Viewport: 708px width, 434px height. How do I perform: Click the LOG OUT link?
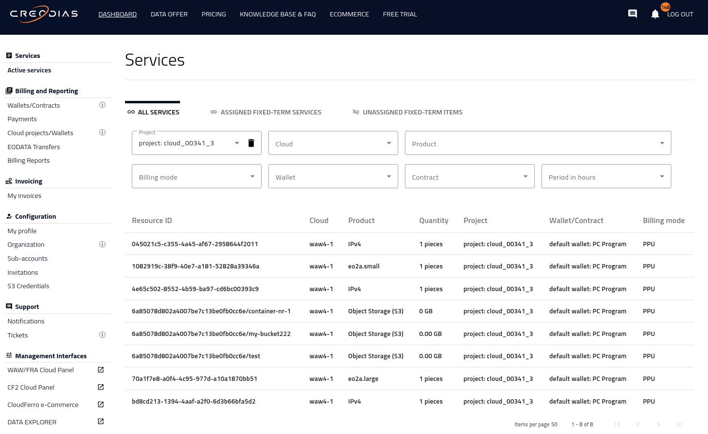click(680, 14)
